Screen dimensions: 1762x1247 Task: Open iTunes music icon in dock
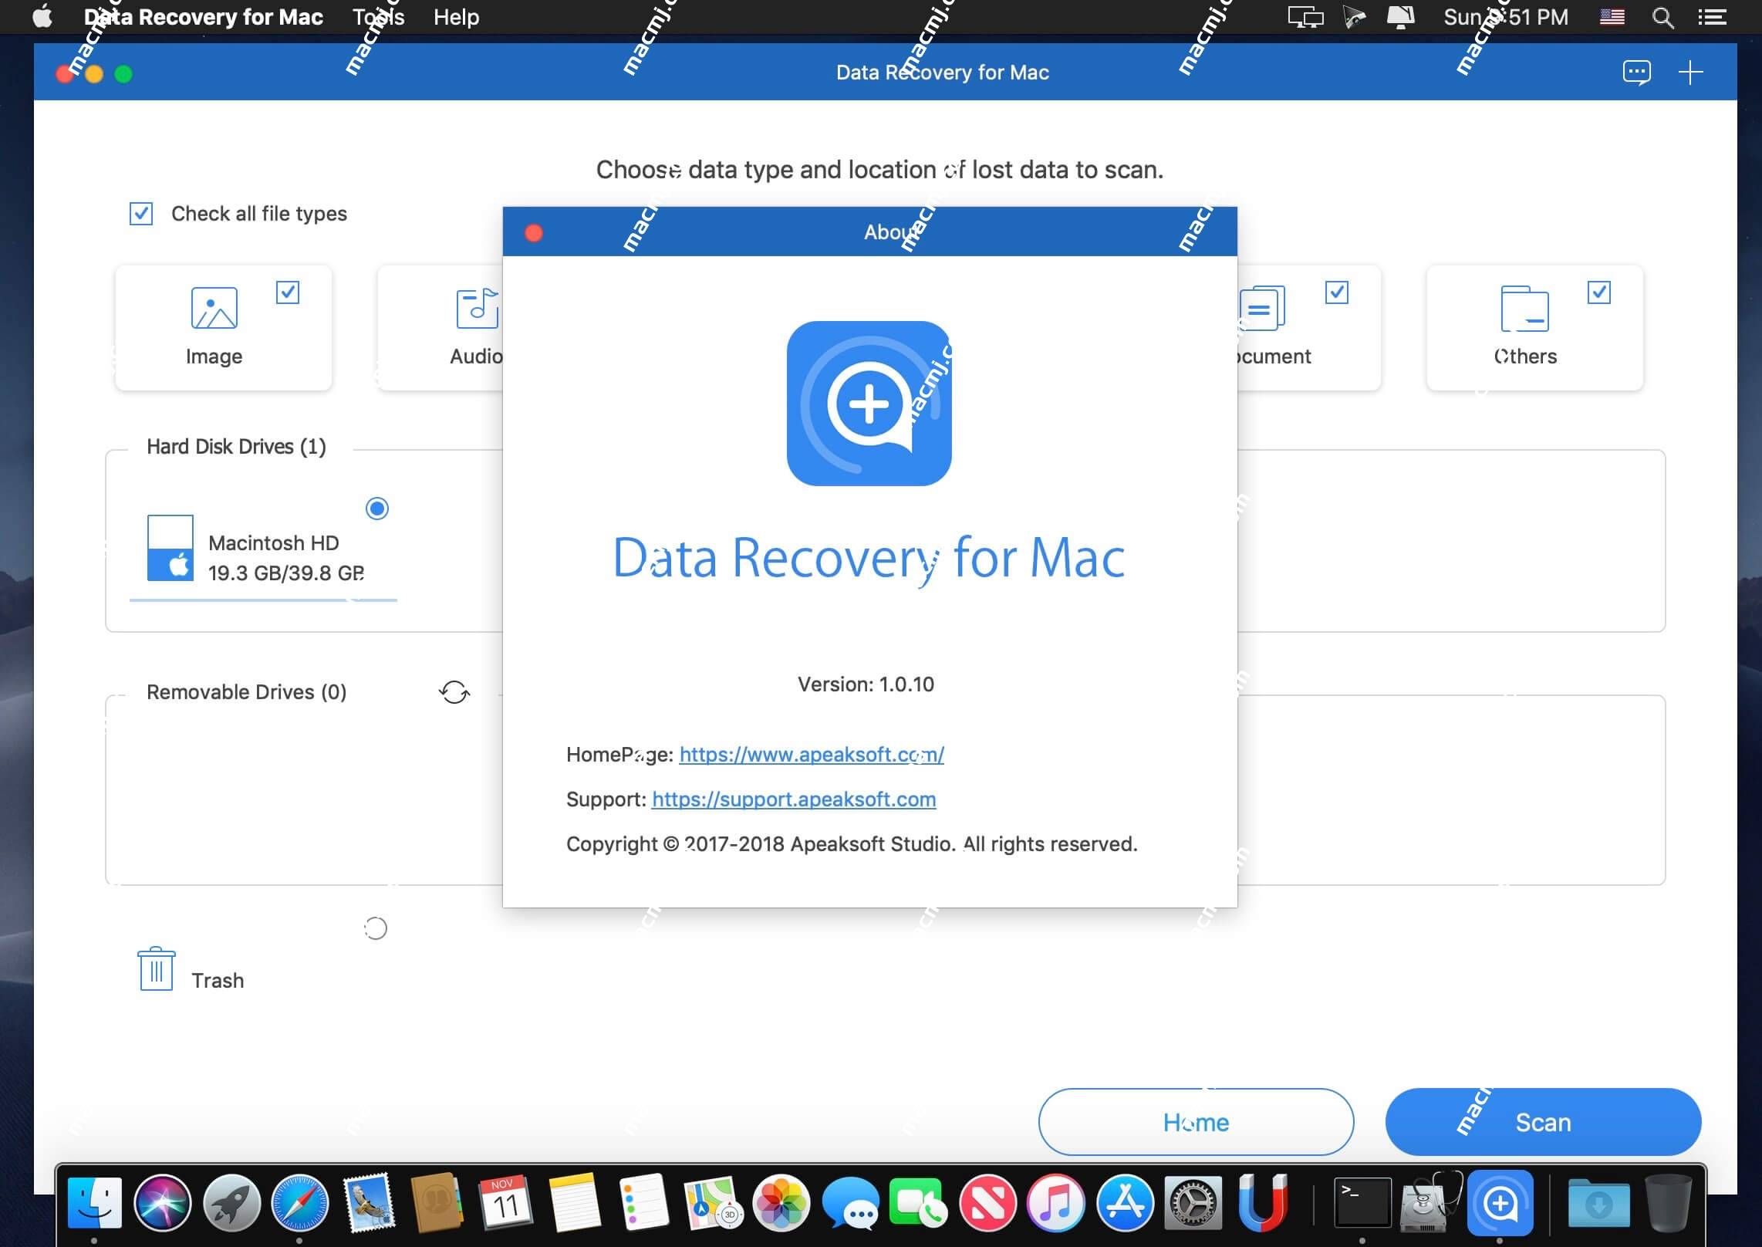click(1056, 1203)
